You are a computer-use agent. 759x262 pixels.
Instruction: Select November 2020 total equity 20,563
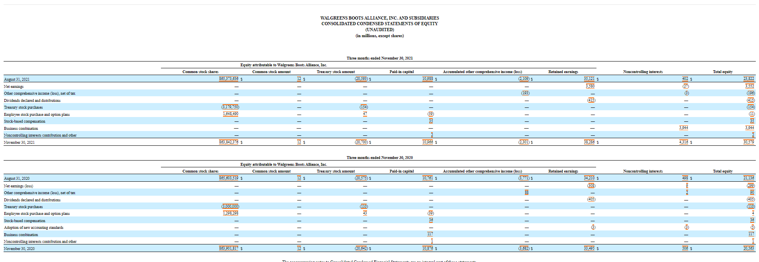point(749,248)
